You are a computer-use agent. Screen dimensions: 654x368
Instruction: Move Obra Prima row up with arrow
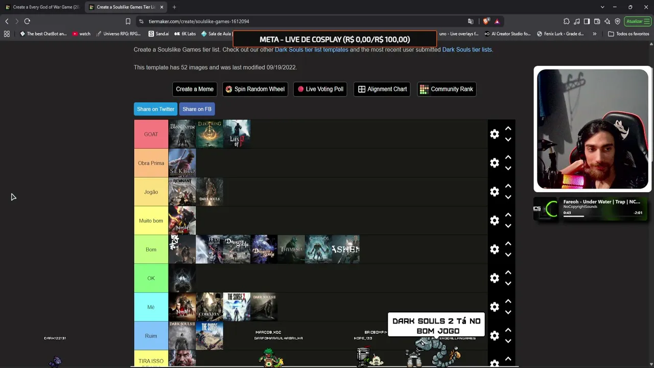click(508, 157)
